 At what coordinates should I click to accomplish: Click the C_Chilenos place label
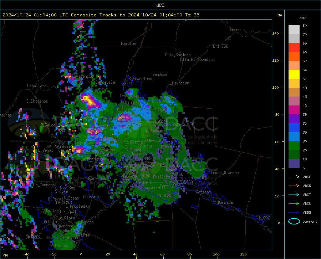click(x=37, y=101)
